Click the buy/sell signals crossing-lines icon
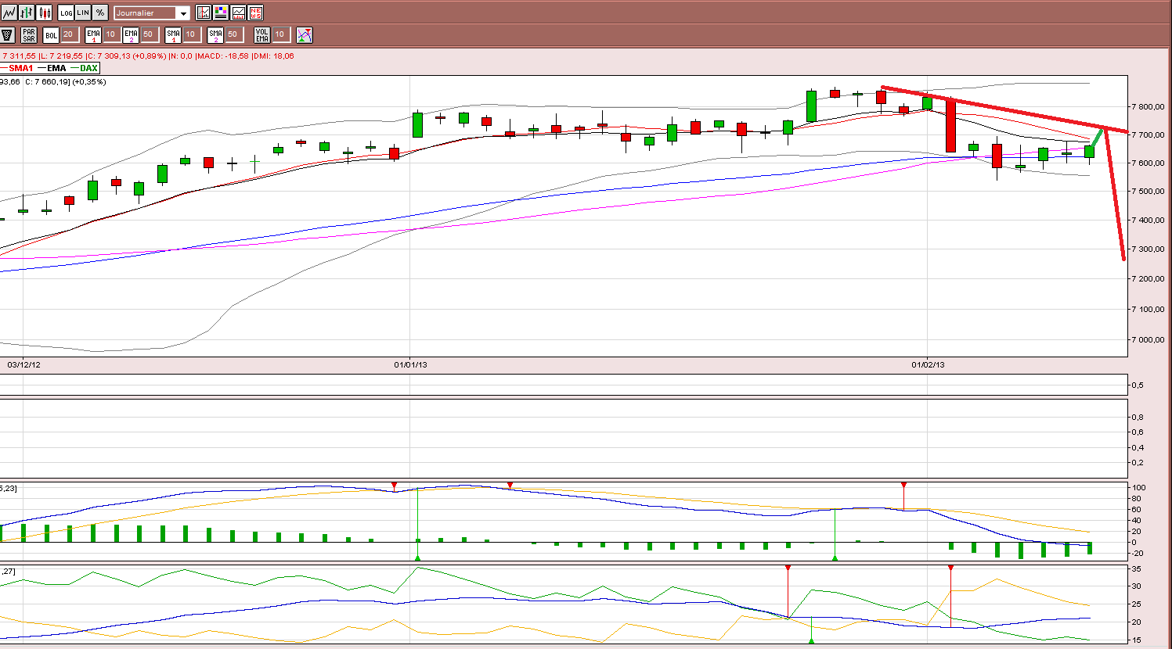This screenshot has height=649, width=1172. (305, 34)
